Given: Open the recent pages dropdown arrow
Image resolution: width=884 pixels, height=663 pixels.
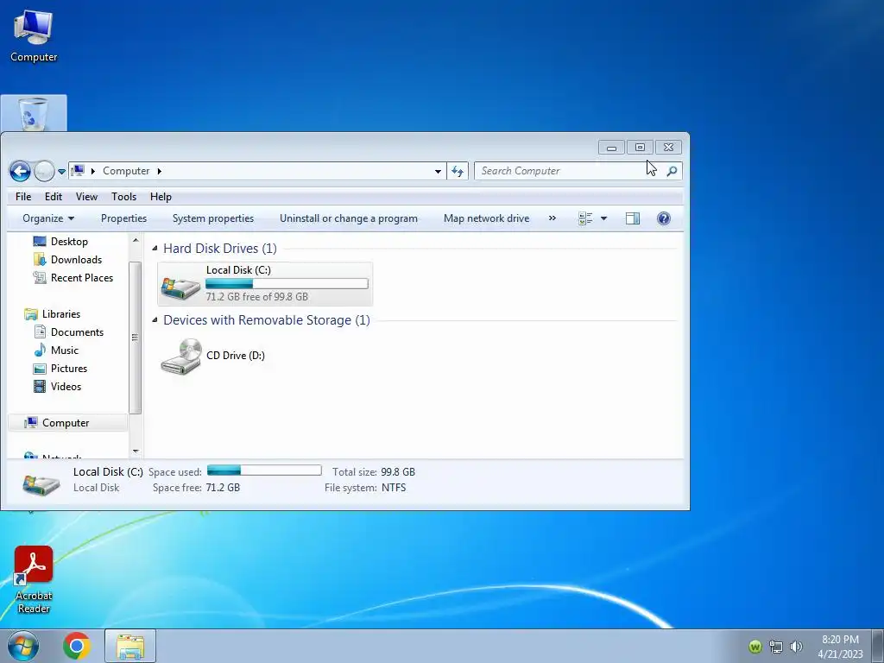Looking at the screenshot, I should 61,172.
